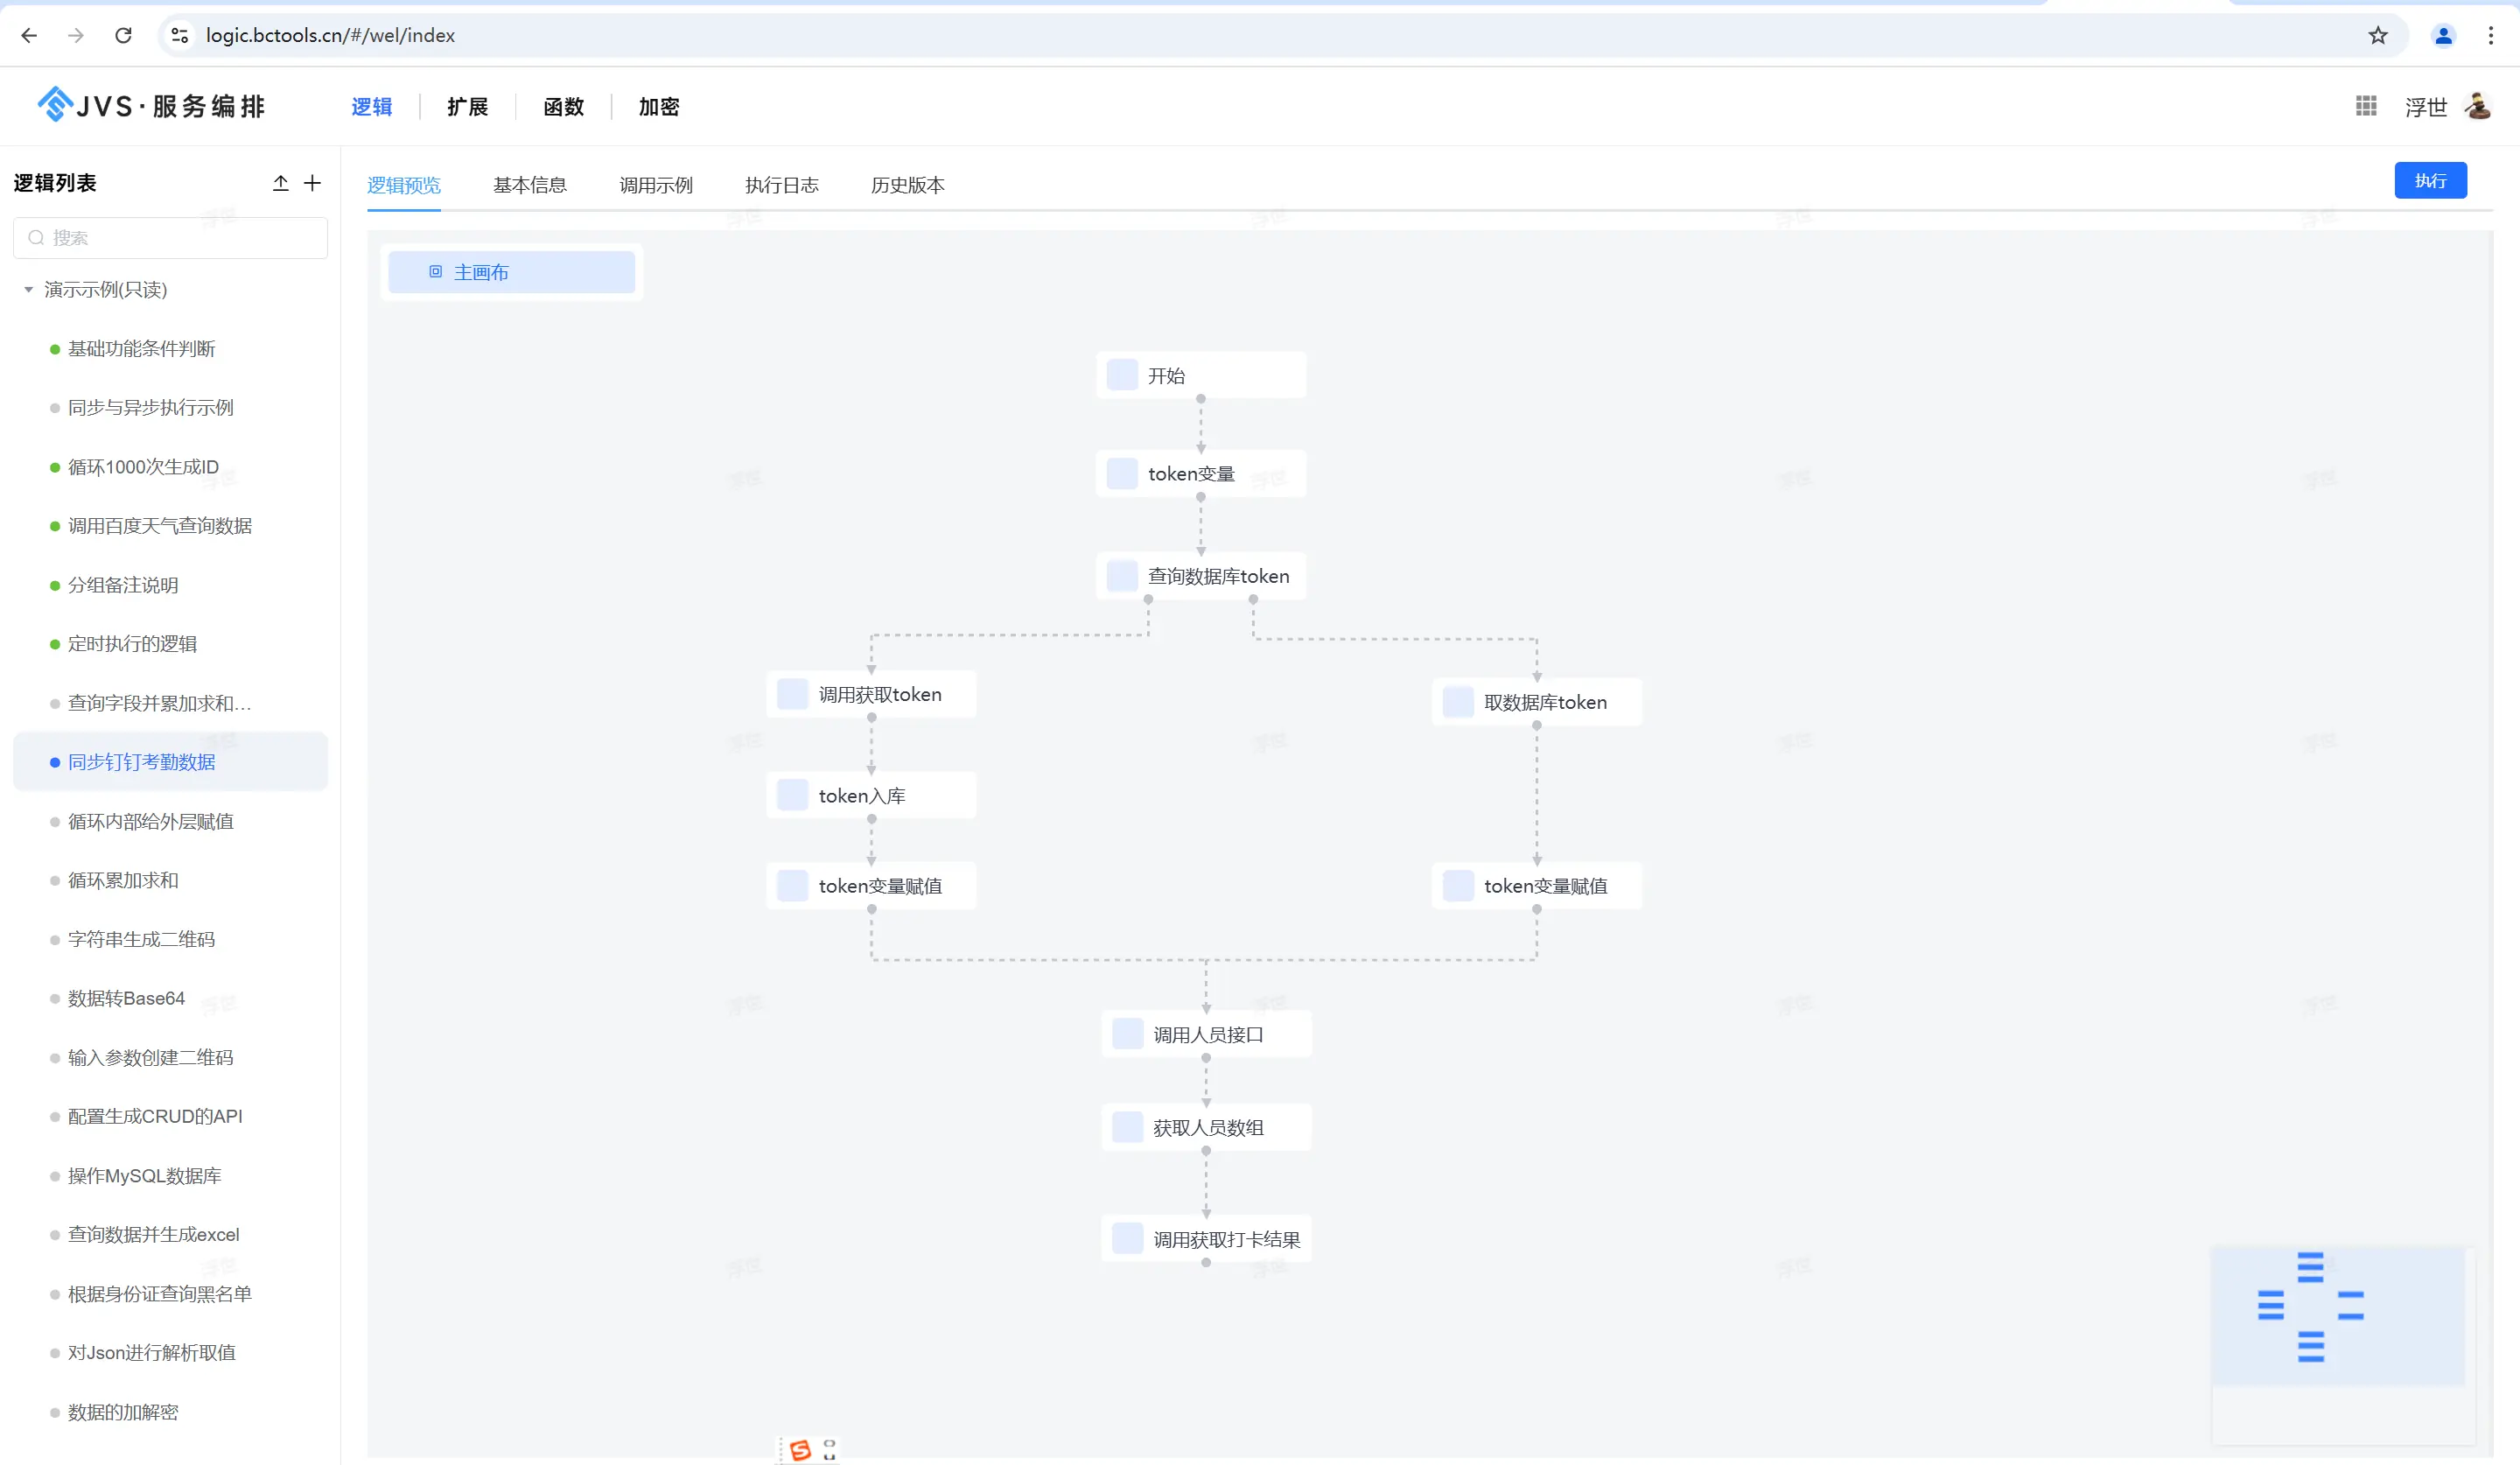This screenshot has width=2520, height=1465.
Task: Select the 调用获取token flow node
Action: tap(871, 694)
